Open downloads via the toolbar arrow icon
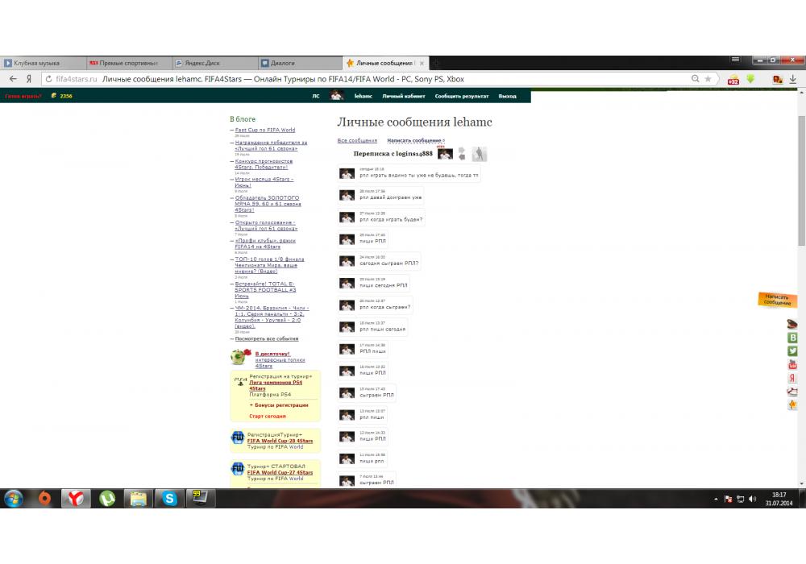Screen dimensions: 806x564 (x=792, y=79)
